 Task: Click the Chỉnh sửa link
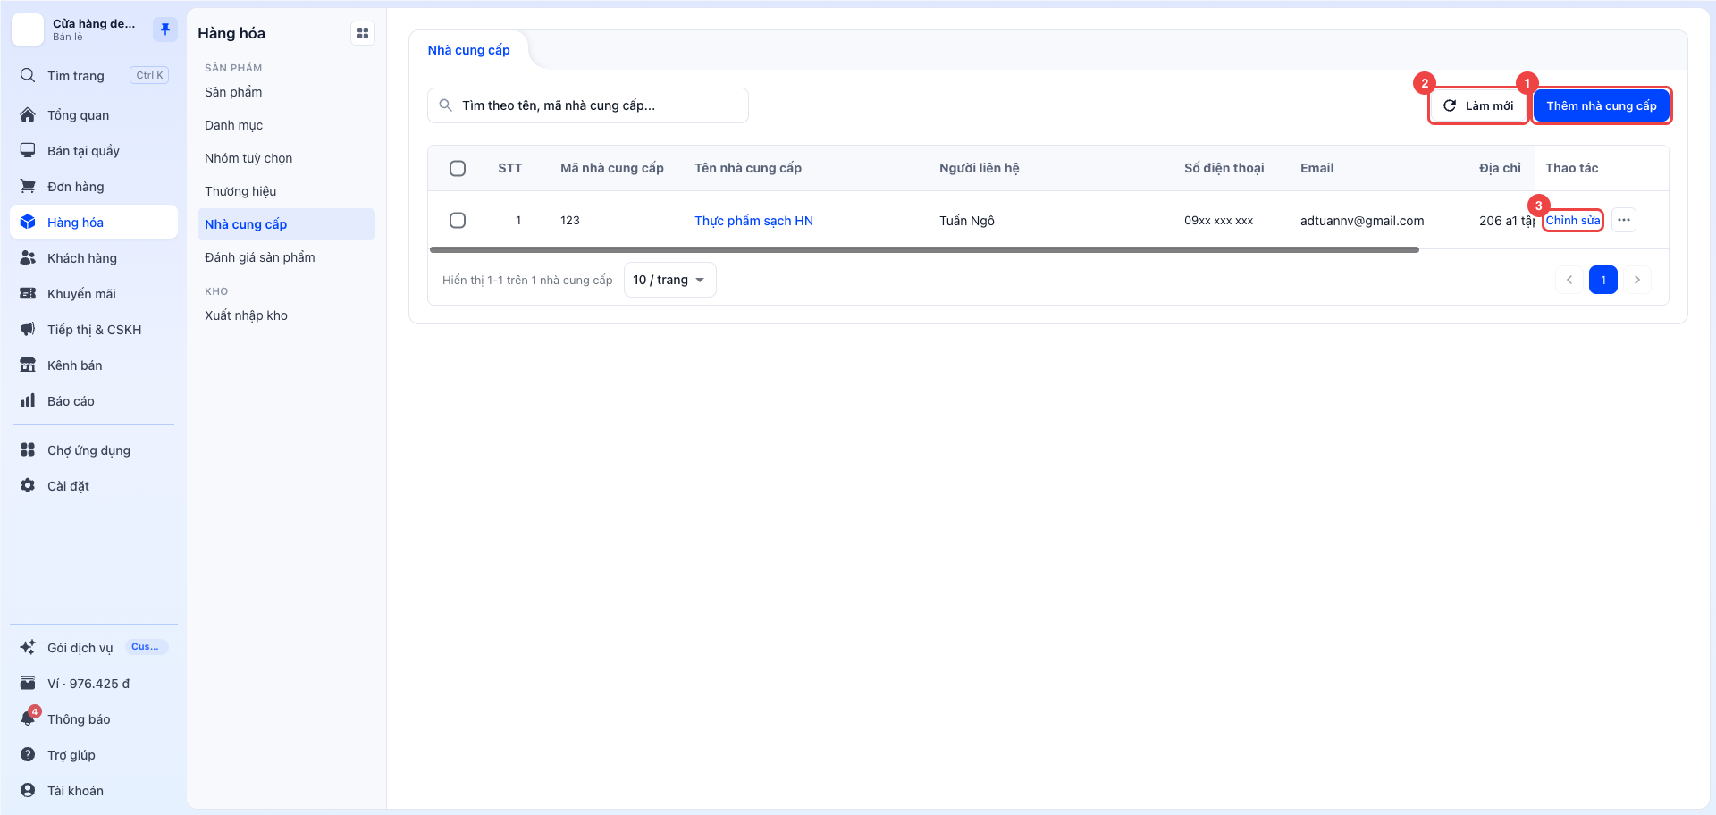pyautogui.click(x=1573, y=220)
